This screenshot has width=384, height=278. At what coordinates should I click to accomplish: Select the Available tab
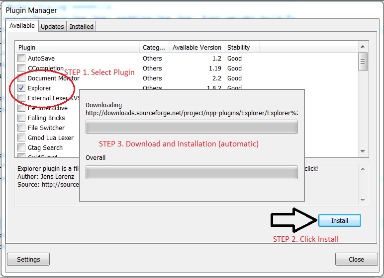click(x=22, y=26)
